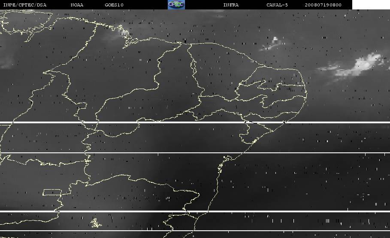Click the CPTEC logo in header
This screenshot has height=238, width=390.
point(176,5)
